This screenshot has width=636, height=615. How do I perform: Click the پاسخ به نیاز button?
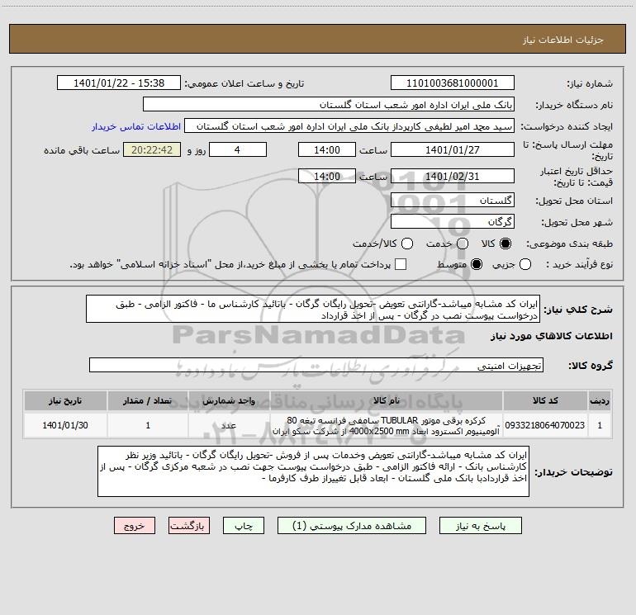click(481, 526)
